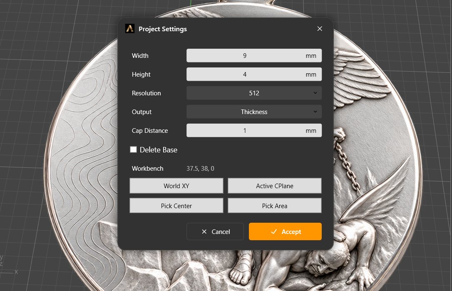Edit the Width value field

click(254, 56)
